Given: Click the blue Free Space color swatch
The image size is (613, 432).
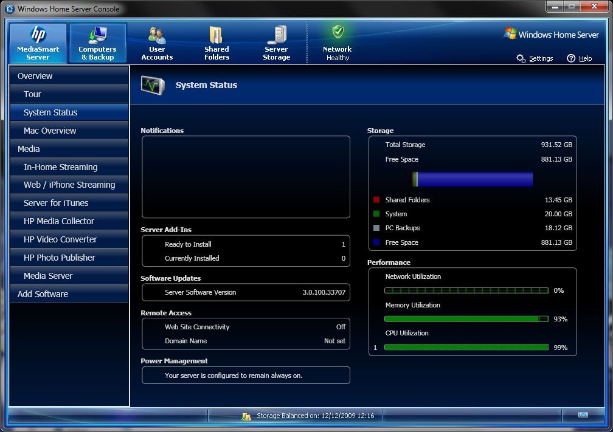Looking at the screenshot, I should 376,242.
